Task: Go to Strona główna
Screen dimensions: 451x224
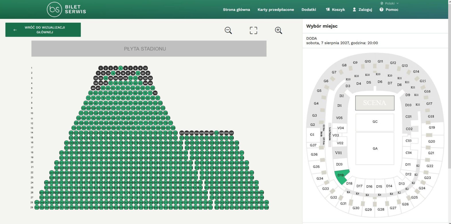Action: tap(237, 9)
